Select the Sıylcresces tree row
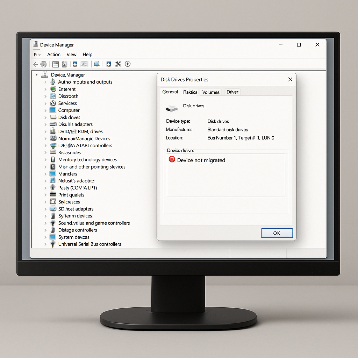 pos(69,202)
